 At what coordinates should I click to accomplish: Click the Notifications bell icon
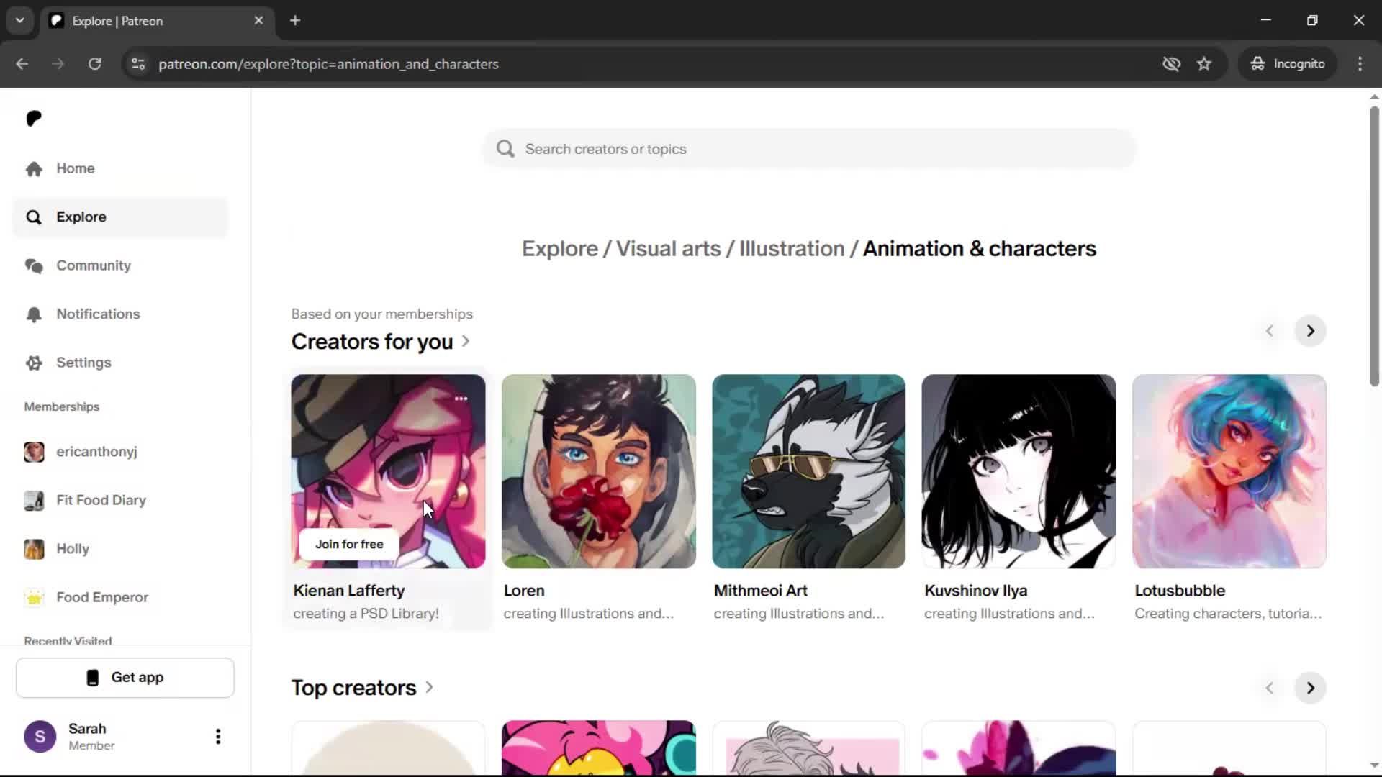(34, 314)
